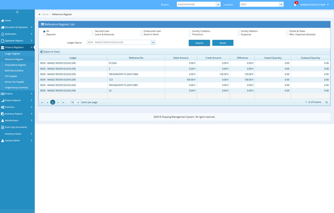Click the Reset button
334x213 pixels.
pos(223,43)
